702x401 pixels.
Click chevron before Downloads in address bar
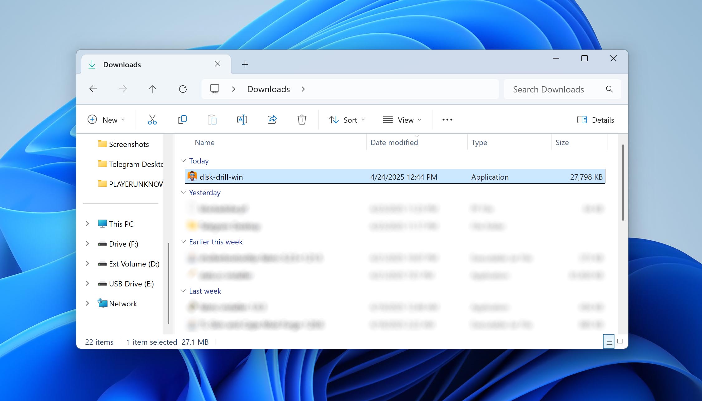(x=233, y=89)
